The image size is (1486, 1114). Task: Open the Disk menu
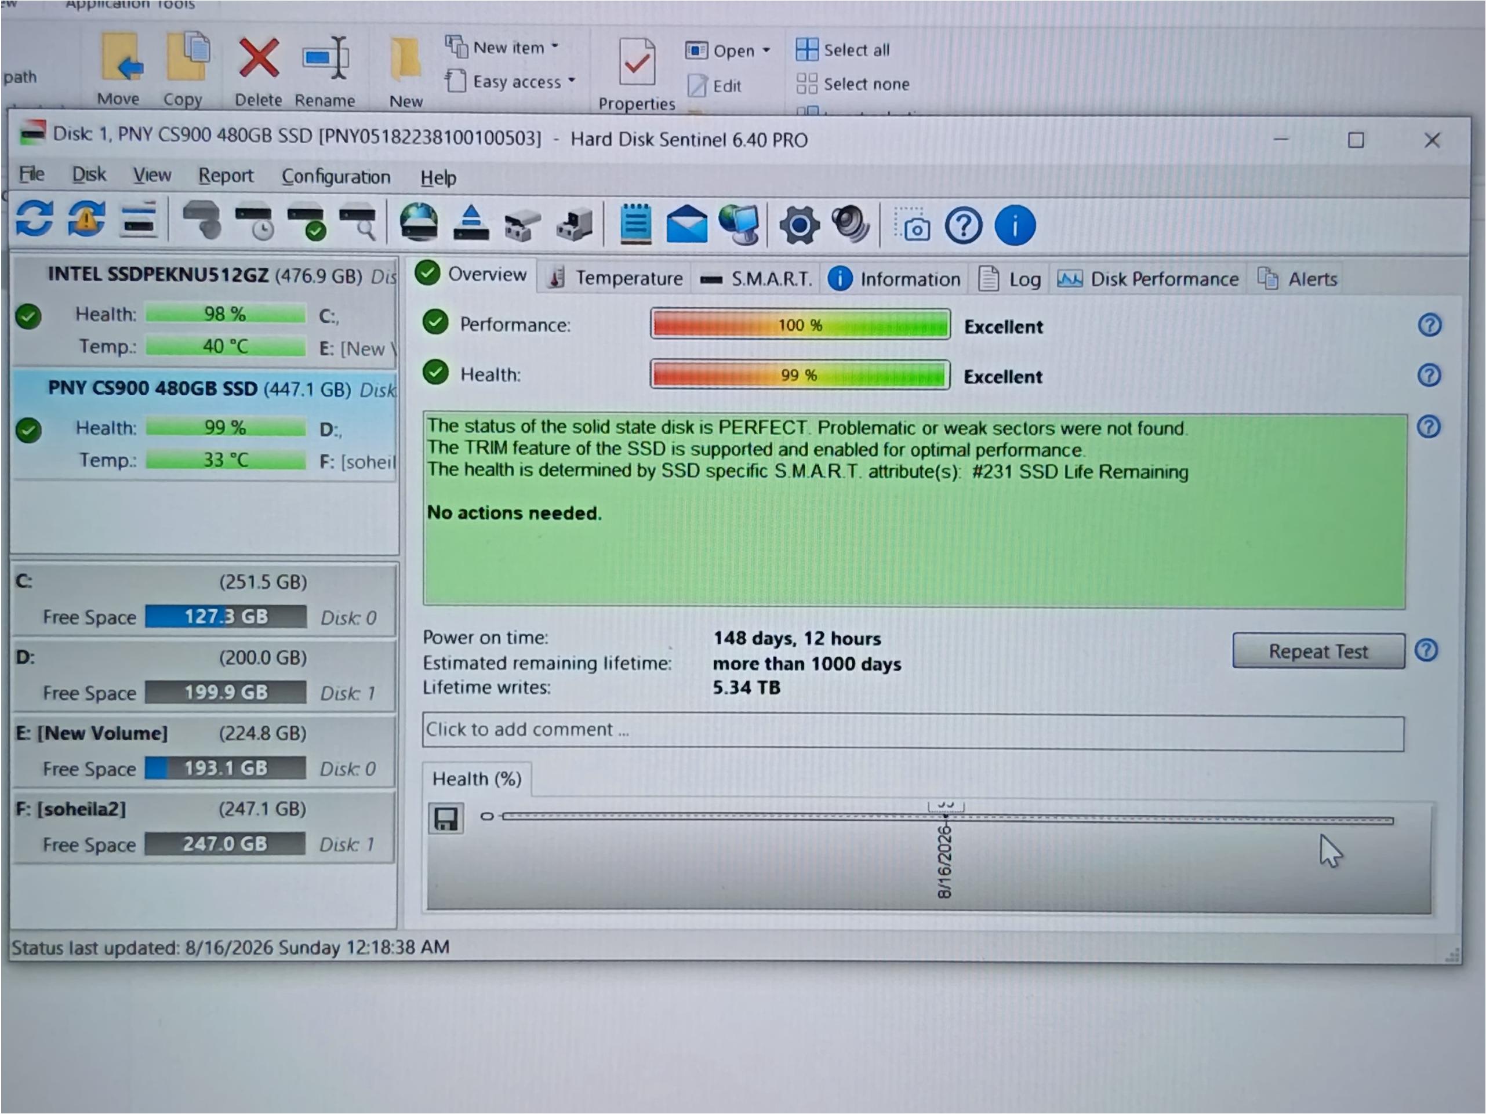coord(89,174)
